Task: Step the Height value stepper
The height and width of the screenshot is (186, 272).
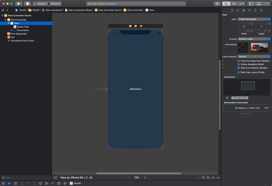Action: (269, 31)
